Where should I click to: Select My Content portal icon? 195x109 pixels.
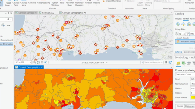(x=178, y=24)
